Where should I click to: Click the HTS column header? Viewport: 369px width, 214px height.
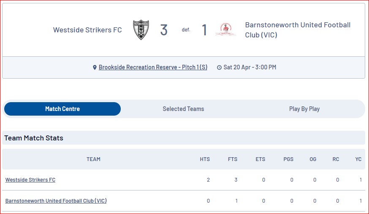tap(205, 159)
